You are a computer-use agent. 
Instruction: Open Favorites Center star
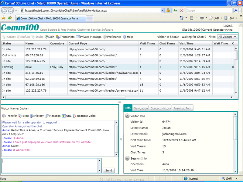[x=3, y=18]
